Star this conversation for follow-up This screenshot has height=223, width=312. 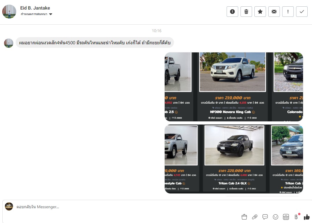point(260,12)
